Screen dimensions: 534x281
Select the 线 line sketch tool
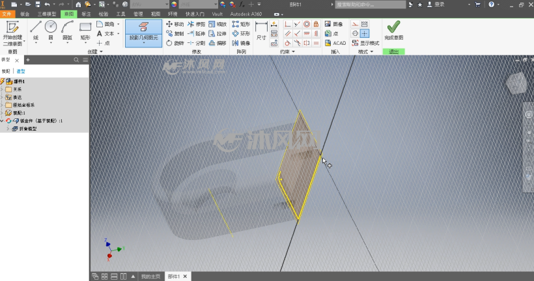[x=36, y=31]
